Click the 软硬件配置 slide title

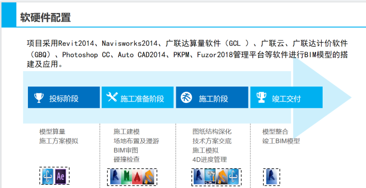(46, 17)
